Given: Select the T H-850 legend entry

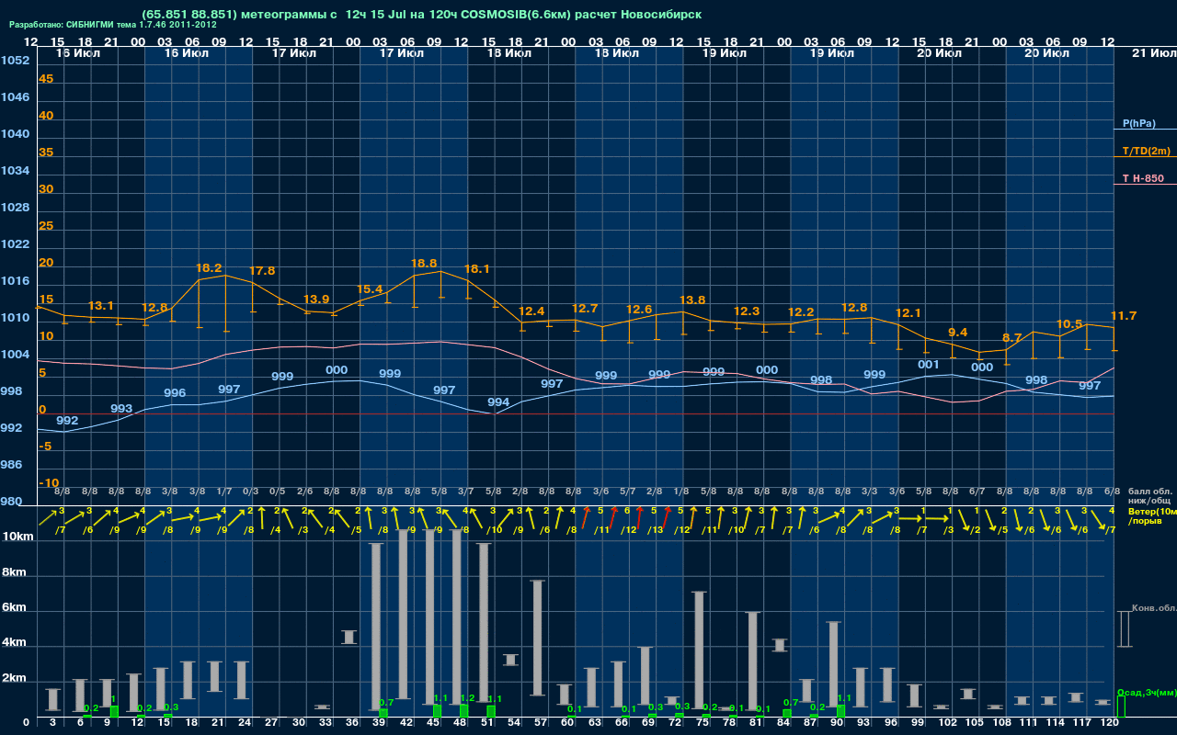Looking at the screenshot, I should click(x=1141, y=178).
